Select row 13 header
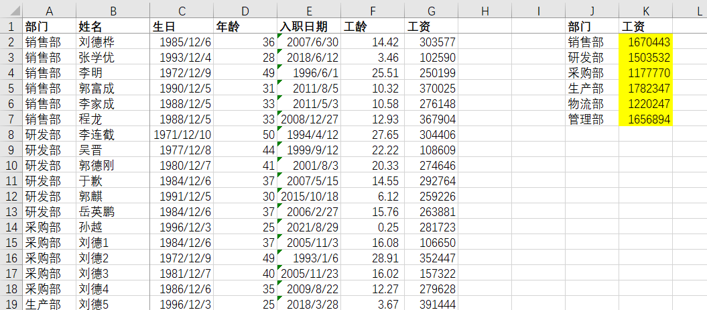Image resolution: width=707 pixels, height=310 pixels. pos(11,211)
